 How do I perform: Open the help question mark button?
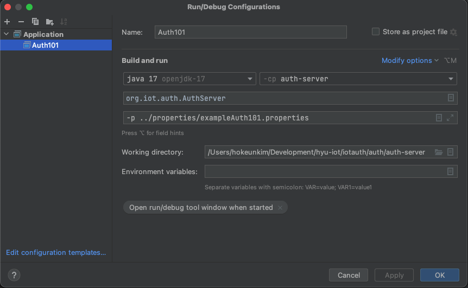[x=14, y=275]
